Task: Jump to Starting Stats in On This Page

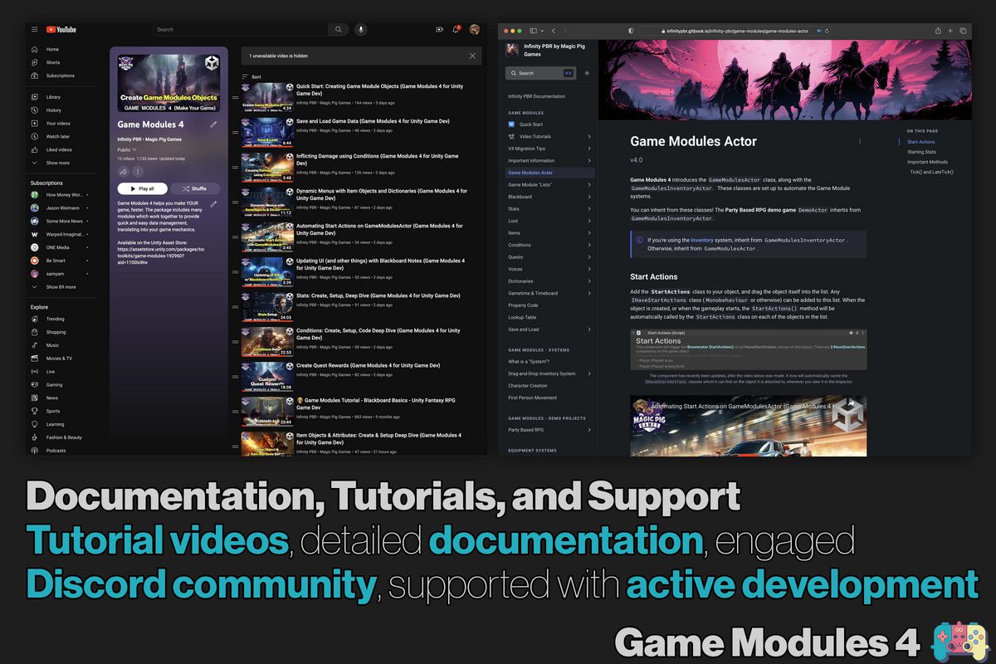Action: [921, 152]
